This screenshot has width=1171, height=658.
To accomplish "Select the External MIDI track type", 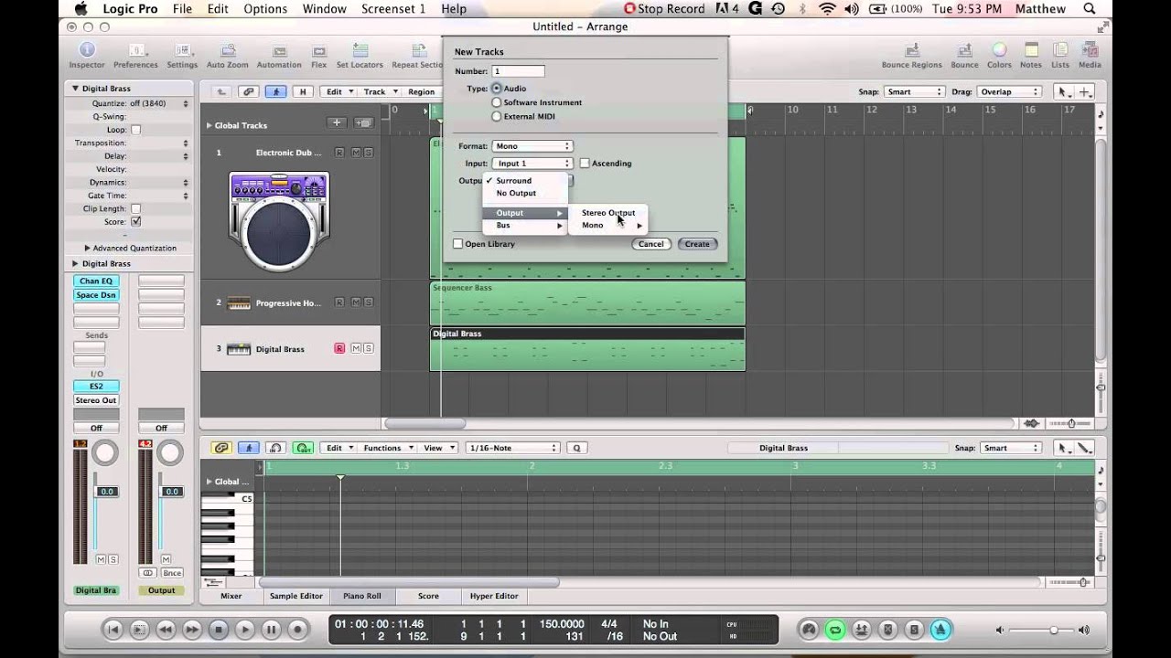I will tap(497, 116).
